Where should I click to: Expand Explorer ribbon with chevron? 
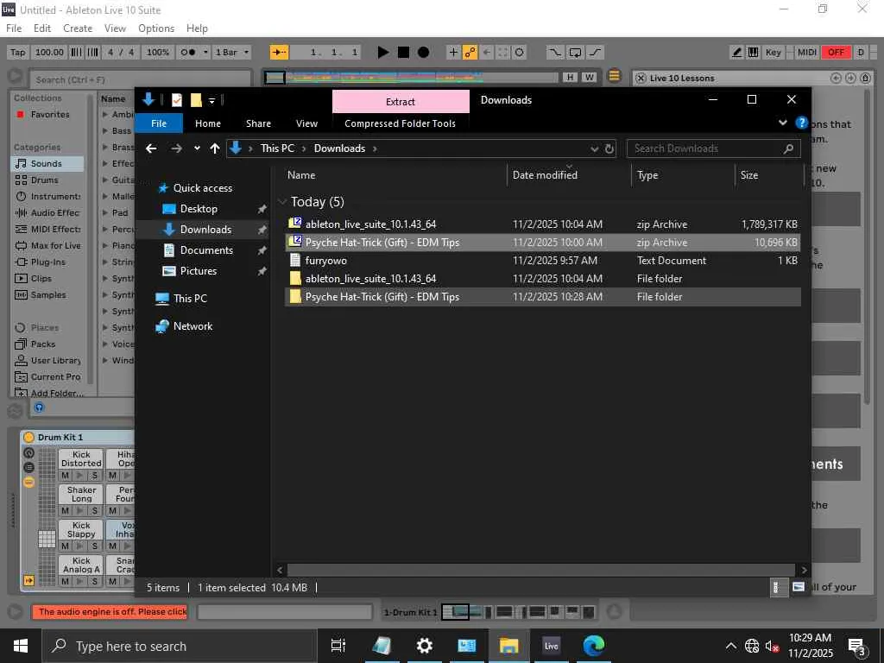[782, 123]
